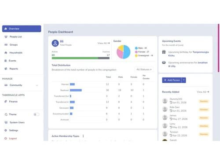Image resolution: width=220 pixels, height=165 pixels.
Task: Click Kele Savi avatar thumbnail
Action: point(165,109)
